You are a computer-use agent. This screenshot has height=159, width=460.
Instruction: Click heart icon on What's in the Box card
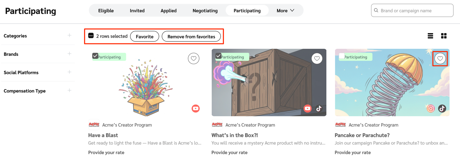317,58
